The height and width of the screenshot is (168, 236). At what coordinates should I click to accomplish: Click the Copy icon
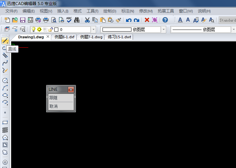(x=95, y=20)
